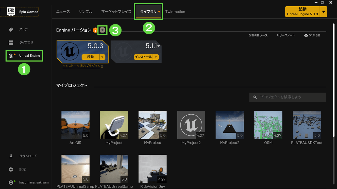Click the 設定 sidebar label
Screen dimensions: 337x189
pos(22,169)
